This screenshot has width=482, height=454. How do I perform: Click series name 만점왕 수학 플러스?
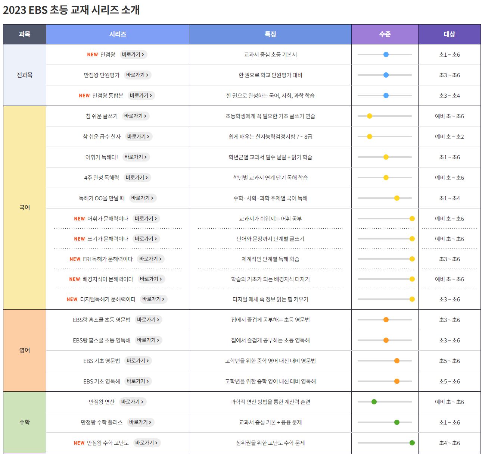point(102,422)
